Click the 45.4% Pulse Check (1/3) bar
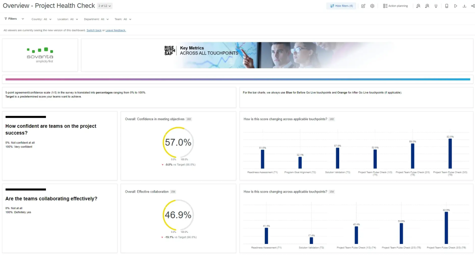 tap(356, 235)
